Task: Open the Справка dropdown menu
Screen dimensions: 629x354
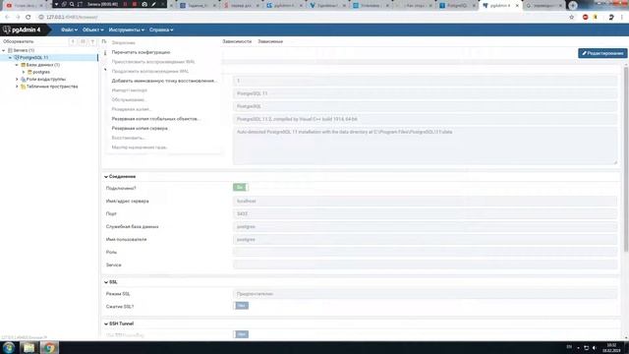Action: (x=161, y=30)
